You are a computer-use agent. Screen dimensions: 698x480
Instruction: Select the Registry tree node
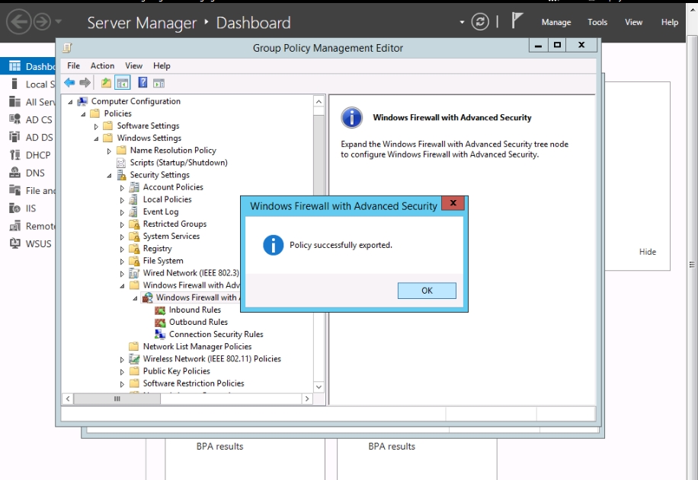(x=157, y=249)
